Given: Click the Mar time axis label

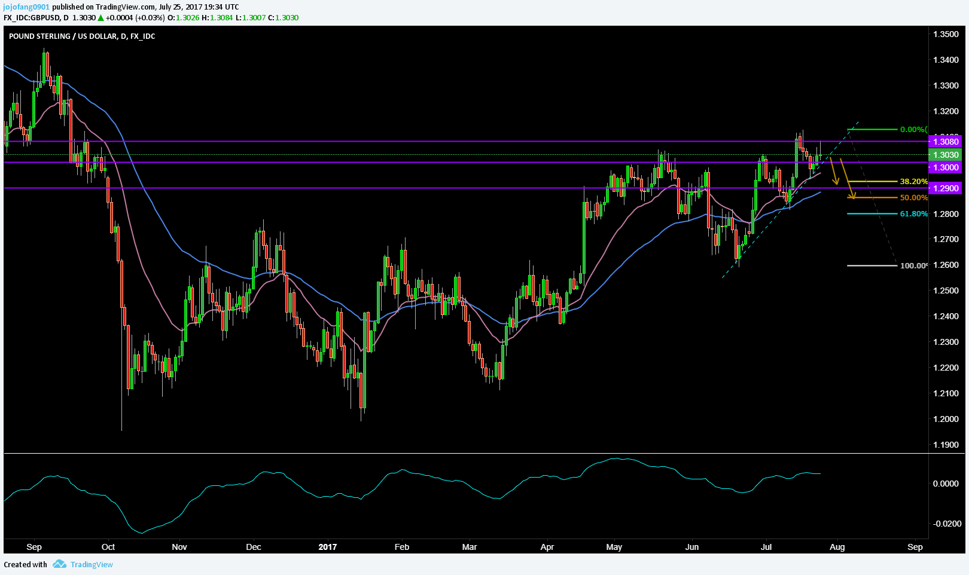Looking at the screenshot, I should click(x=470, y=547).
